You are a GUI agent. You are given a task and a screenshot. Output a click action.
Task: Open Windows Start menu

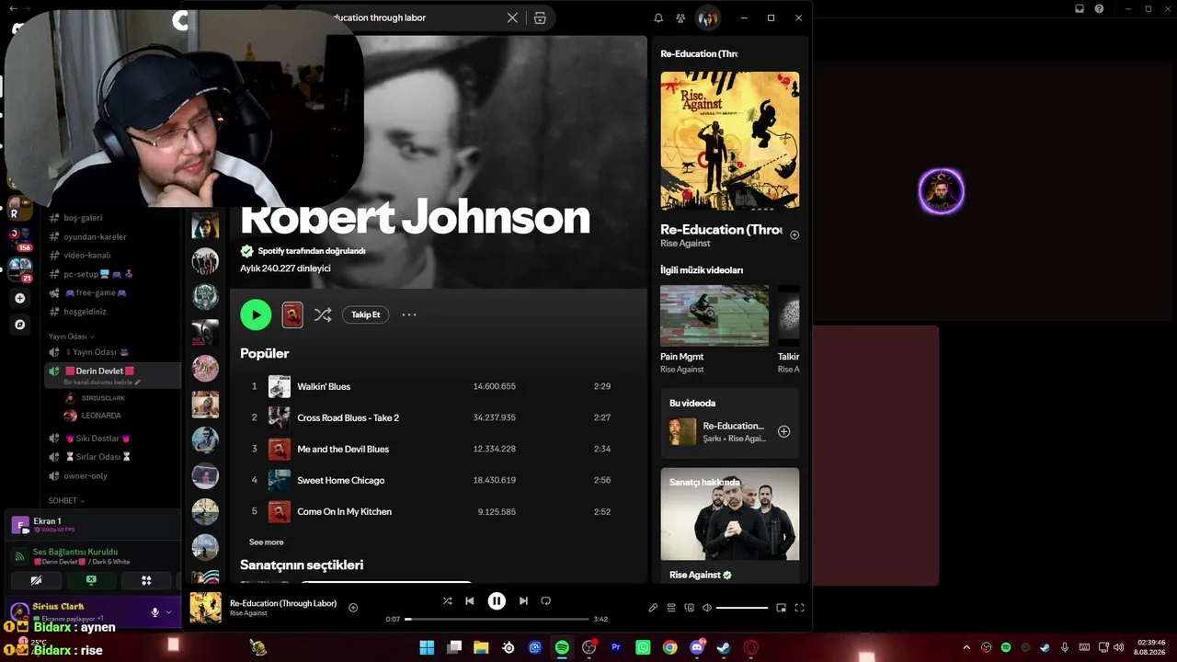pos(427,647)
